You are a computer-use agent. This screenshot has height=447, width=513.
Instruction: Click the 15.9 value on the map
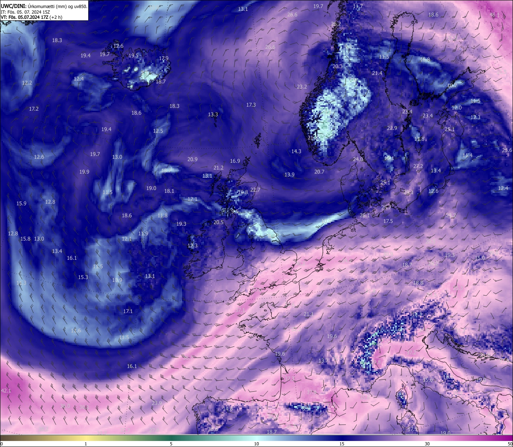click(x=21, y=204)
